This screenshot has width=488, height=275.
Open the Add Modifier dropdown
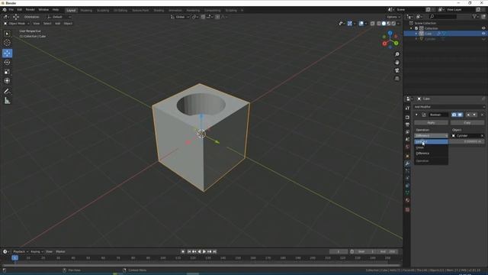tap(449, 107)
